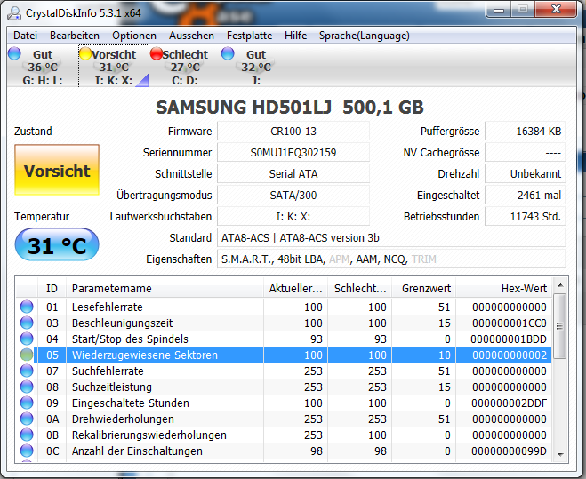Click the status orb for Drehwiederholungen
The image size is (586, 479).
click(x=27, y=419)
